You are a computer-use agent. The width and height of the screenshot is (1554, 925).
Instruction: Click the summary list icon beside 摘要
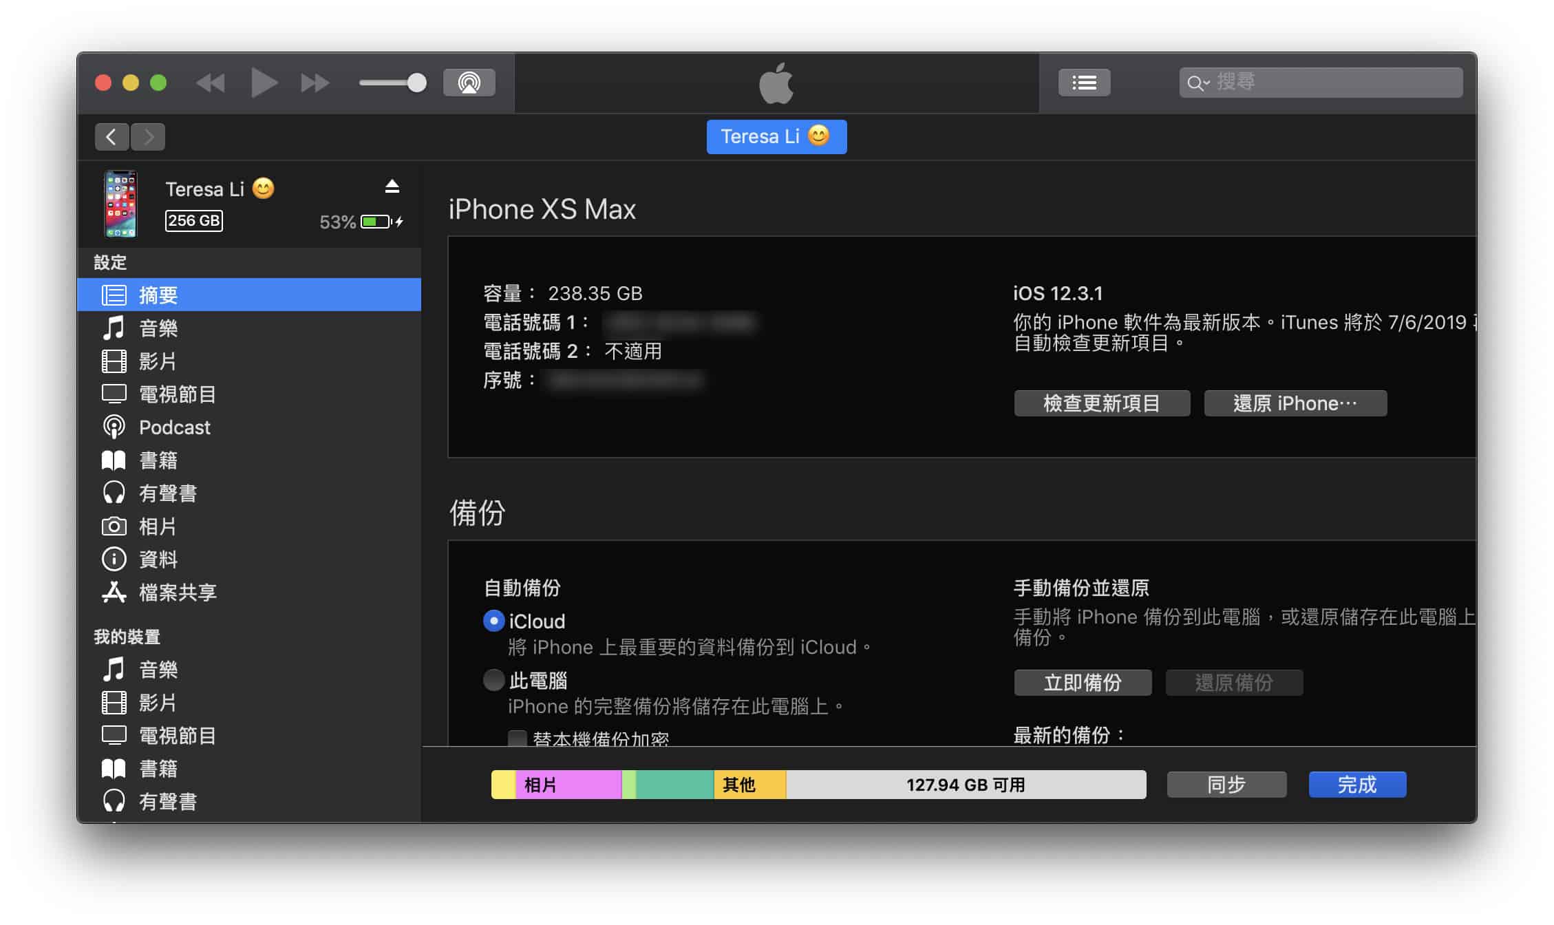coord(114,295)
